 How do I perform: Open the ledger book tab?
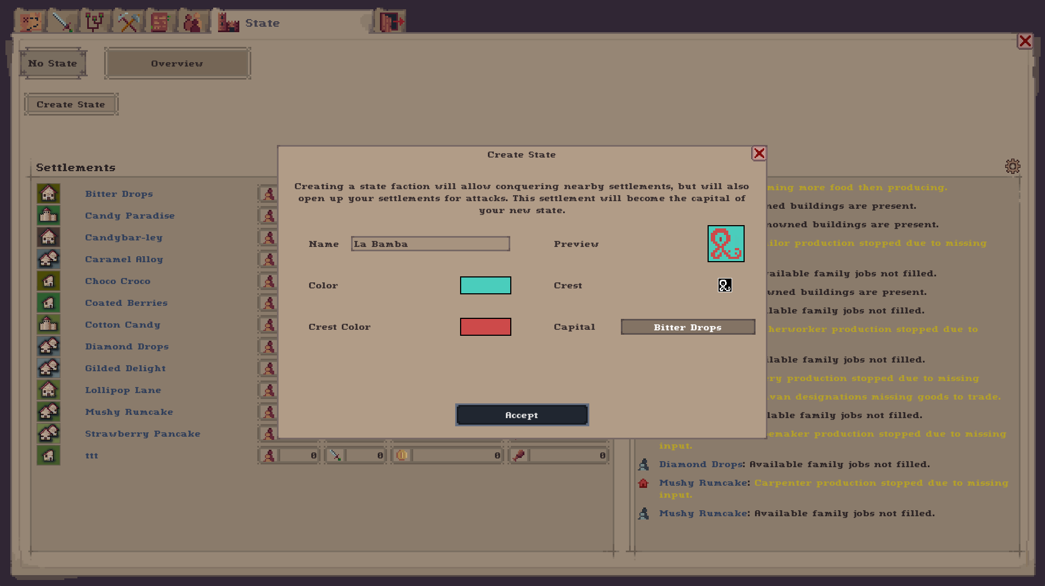[x=160, y=22]
